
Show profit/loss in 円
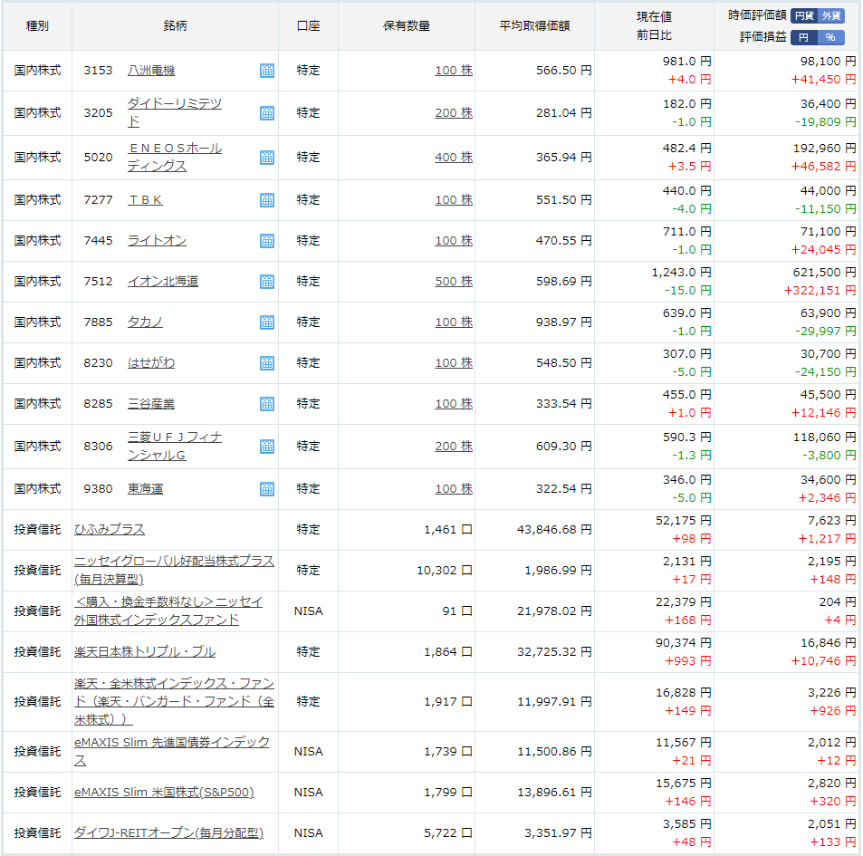[804, 37]
